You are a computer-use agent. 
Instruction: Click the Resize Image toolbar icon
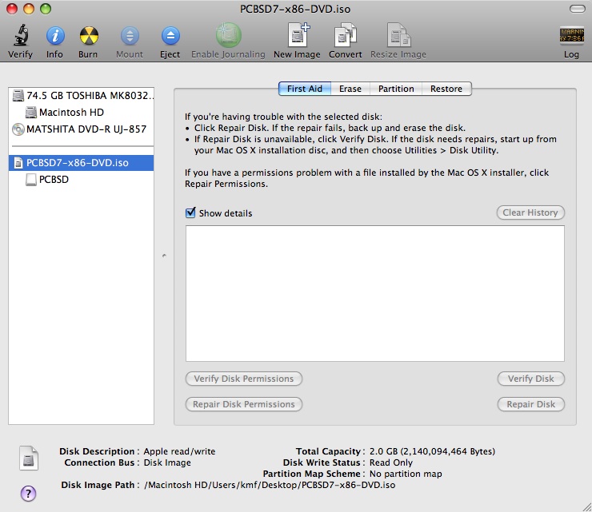click(398, 35)
